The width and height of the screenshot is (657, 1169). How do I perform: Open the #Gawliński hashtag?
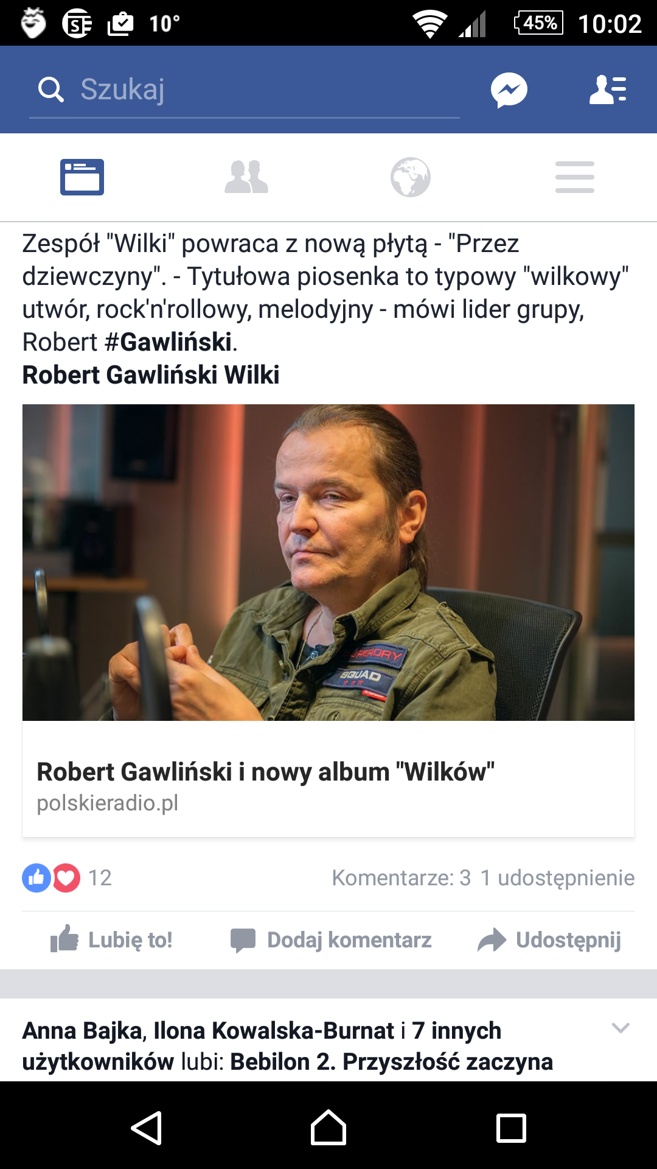168,342
